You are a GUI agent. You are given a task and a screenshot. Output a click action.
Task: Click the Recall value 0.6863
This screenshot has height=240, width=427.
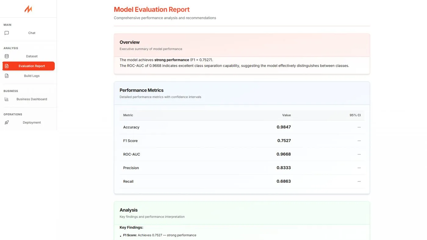pyautogui.click(x=284, y=181)
